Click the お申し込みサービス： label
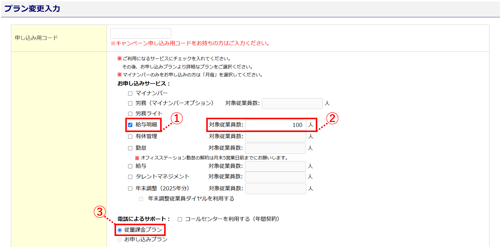Image resolution: width=501 pixels, height=247 pixels. 144,83
